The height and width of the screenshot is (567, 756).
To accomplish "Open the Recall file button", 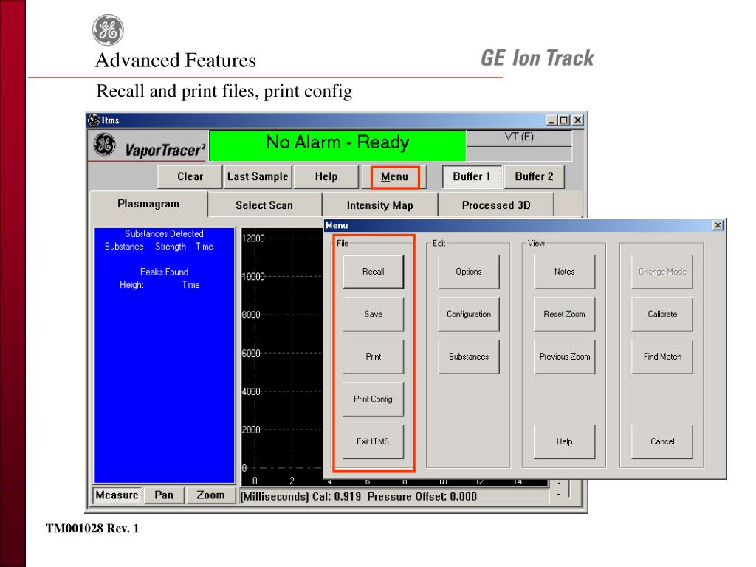I will (x=373, y=272).
